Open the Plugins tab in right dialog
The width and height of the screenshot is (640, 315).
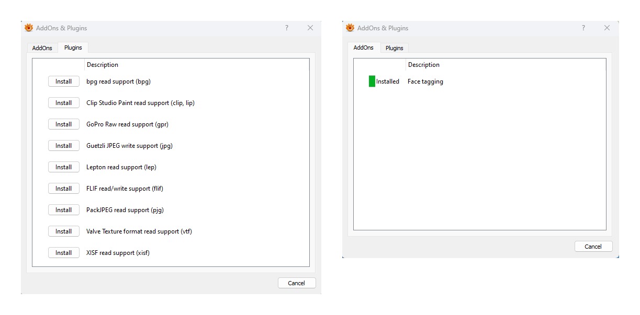click(395, 48)
